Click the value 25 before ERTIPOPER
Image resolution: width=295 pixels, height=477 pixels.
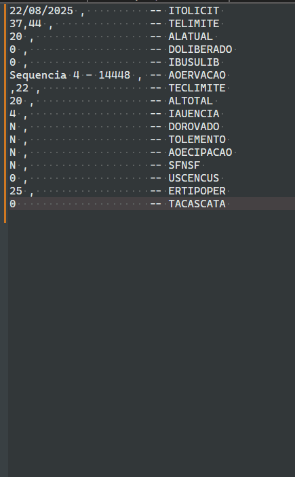[x=16, y=191]
